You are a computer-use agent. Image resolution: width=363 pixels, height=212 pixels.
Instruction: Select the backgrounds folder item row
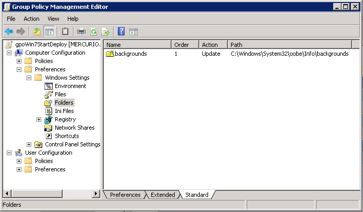click(x=130, y=54)
